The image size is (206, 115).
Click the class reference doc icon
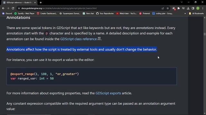point(99,39)
